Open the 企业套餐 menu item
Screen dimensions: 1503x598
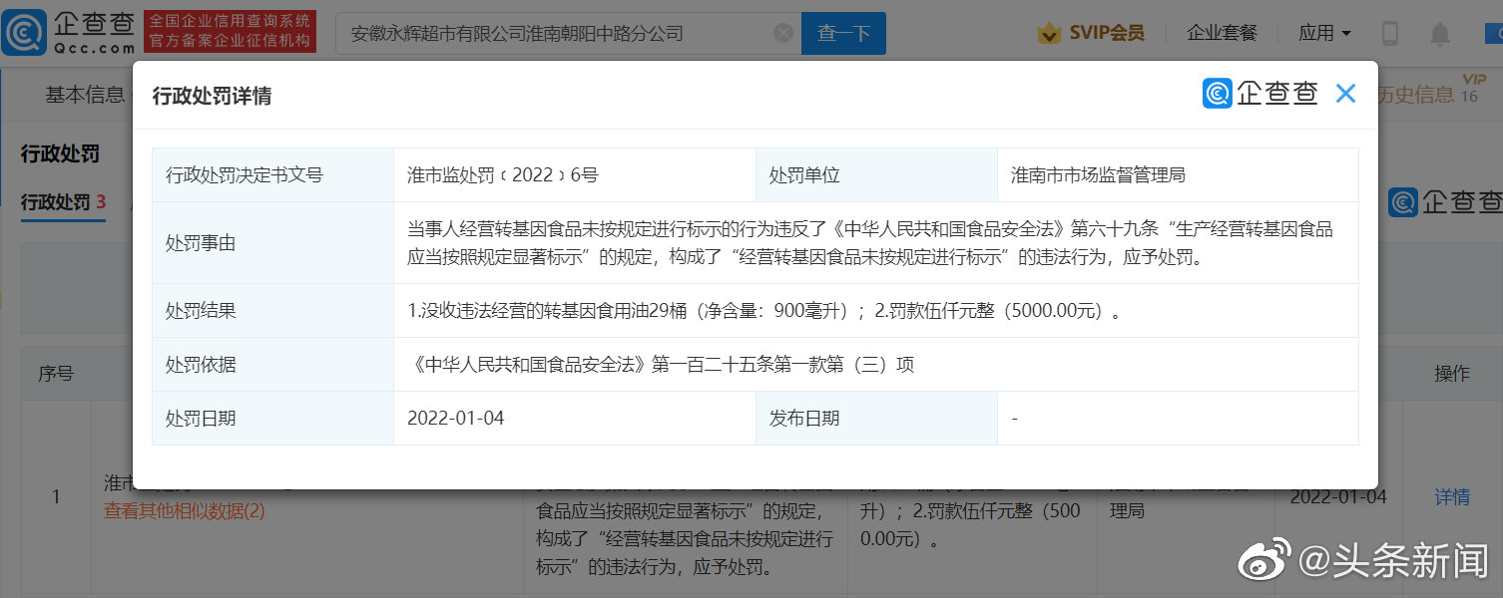(x=1222, y=32)
